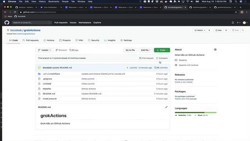Viewport: 250px width, 141px height.
Task: Open Pull requests in top navigation
Action: point(61,23)
